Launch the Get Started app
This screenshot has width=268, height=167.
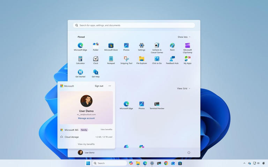point(80,73)
